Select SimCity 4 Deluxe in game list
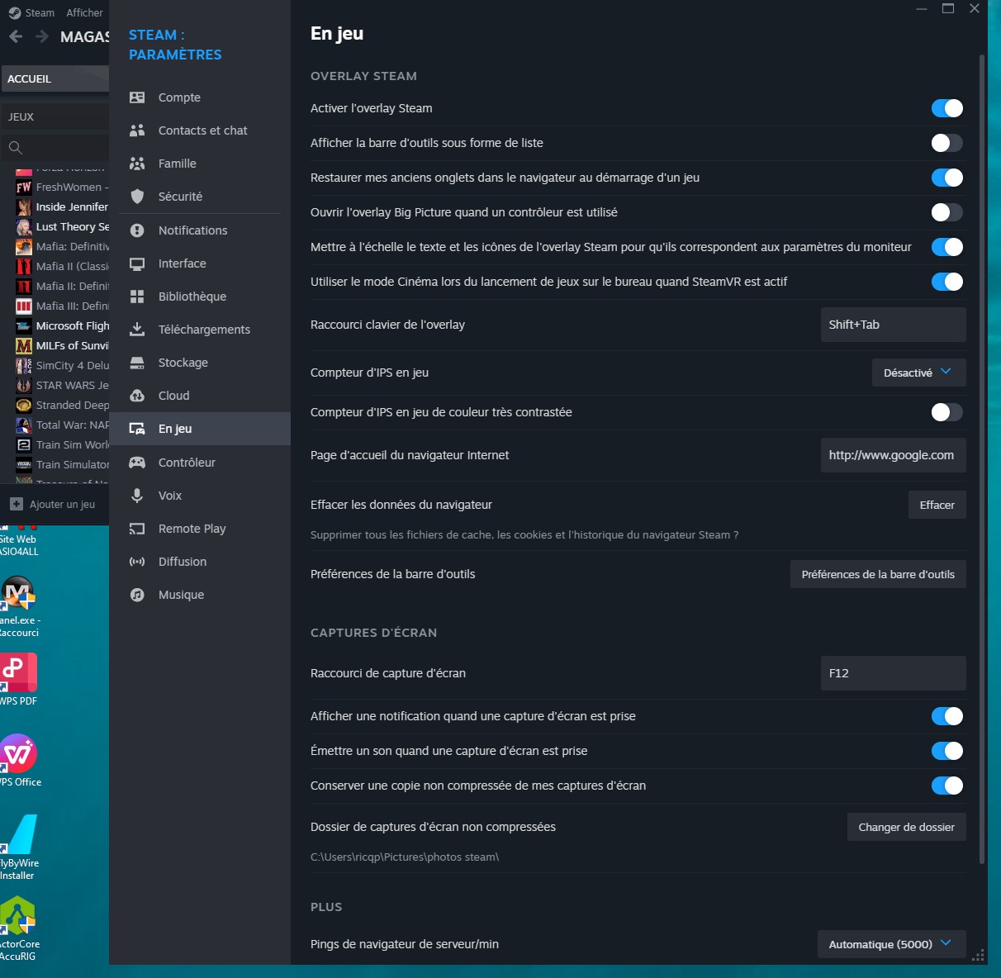Viewport: 1001px width, 978px height. tap(62, 365)
